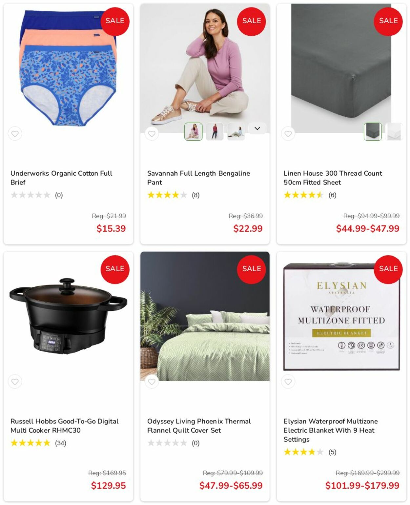Favorite the Elysian Electric Blanket
The image size is (410, 505).
[x=288, y=381]
